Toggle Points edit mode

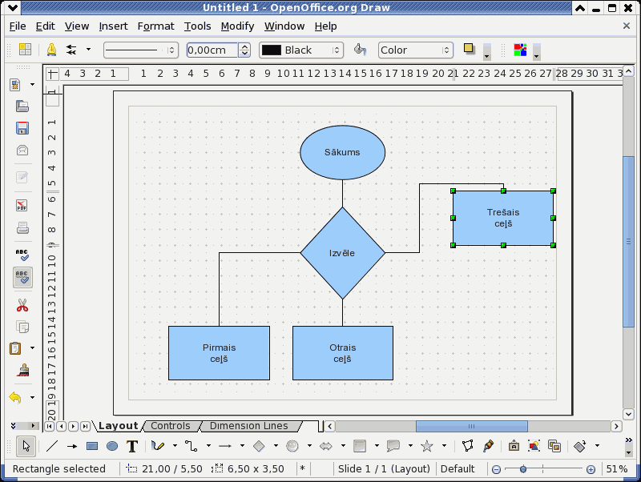468,446
